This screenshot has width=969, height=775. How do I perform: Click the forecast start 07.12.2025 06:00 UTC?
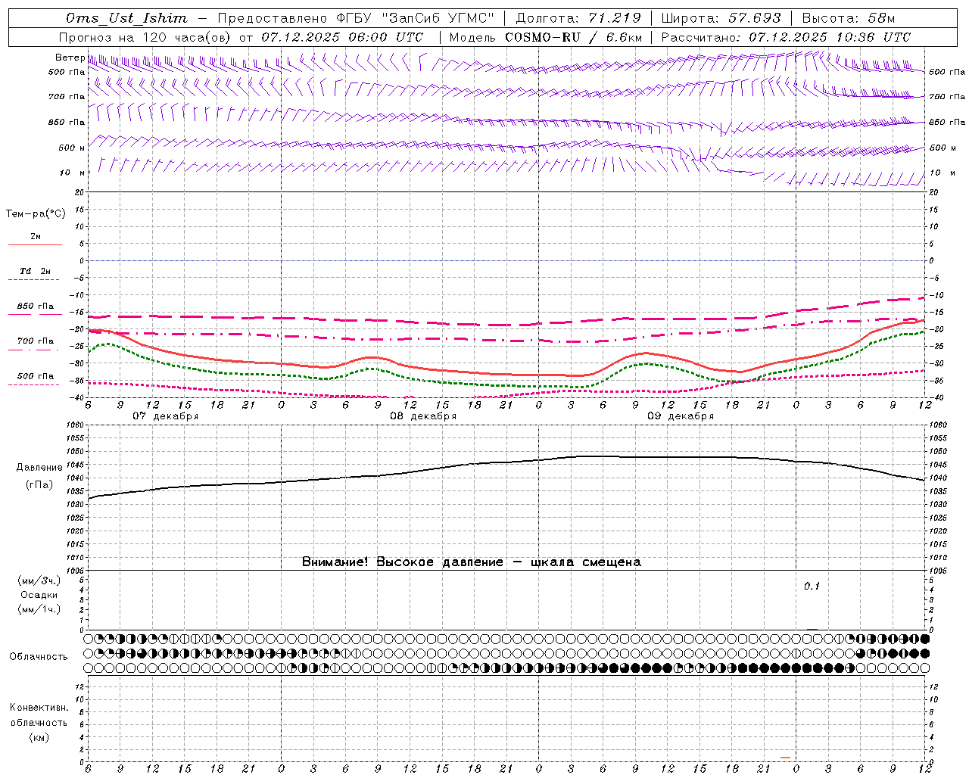(x=342, y=37)
